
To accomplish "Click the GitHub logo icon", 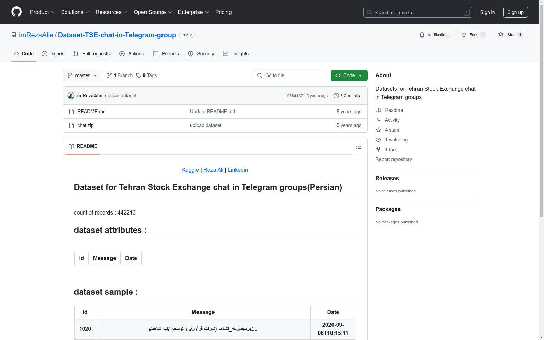I will [16, 12].
